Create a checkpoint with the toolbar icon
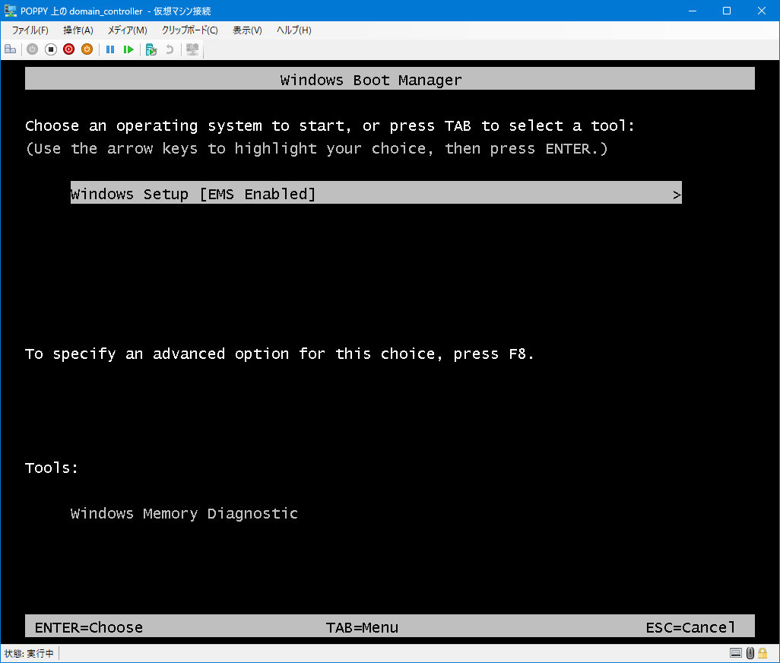 151,49
